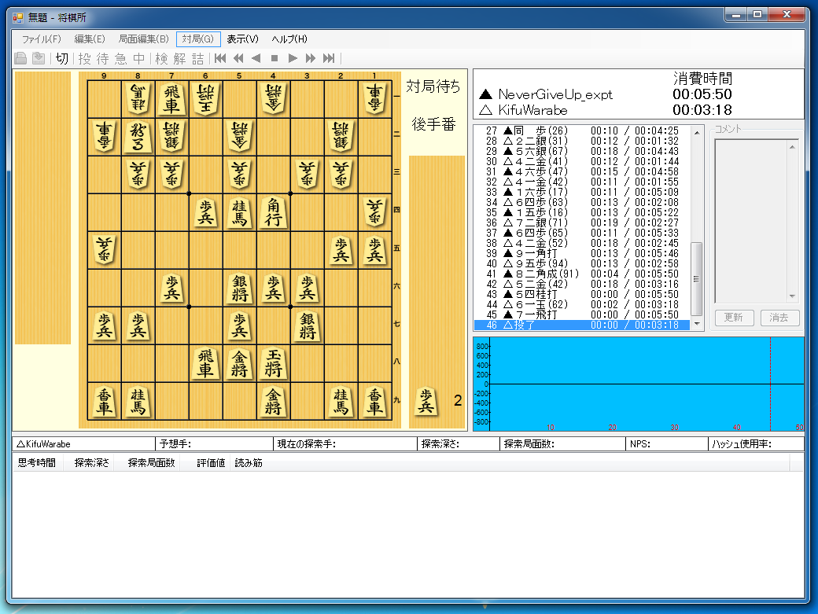Click the comment box scroll-down arrow
Image resolution: width=818 pixels, height=614 pixels.
coord(792,296)
